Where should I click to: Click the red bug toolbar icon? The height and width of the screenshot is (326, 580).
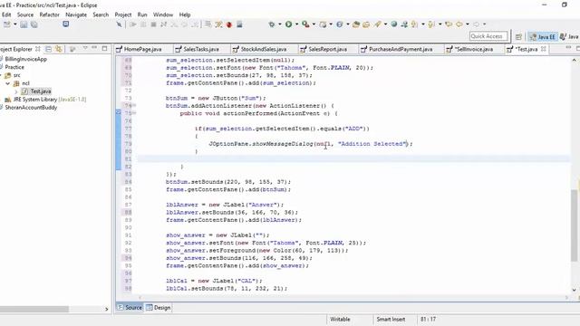point(229,24)
